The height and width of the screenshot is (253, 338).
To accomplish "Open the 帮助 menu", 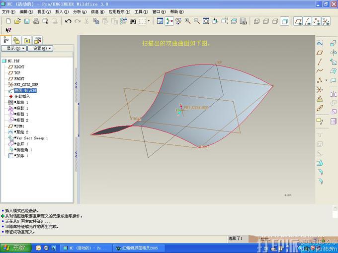I will 177,11.
